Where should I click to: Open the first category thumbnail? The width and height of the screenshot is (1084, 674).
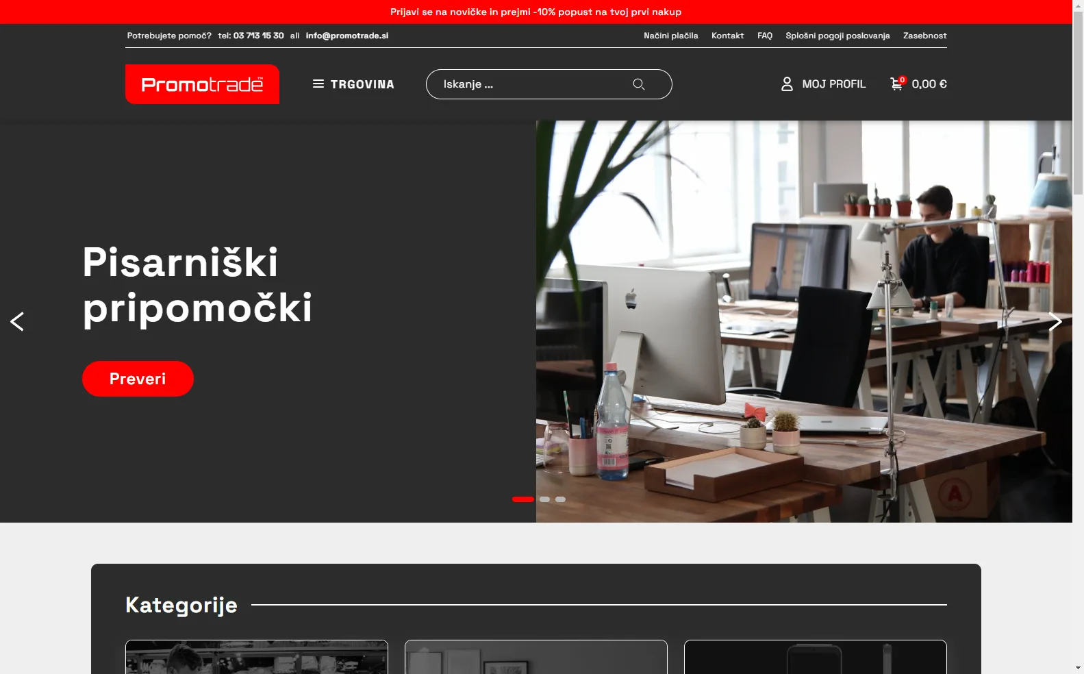coord(257,657)
